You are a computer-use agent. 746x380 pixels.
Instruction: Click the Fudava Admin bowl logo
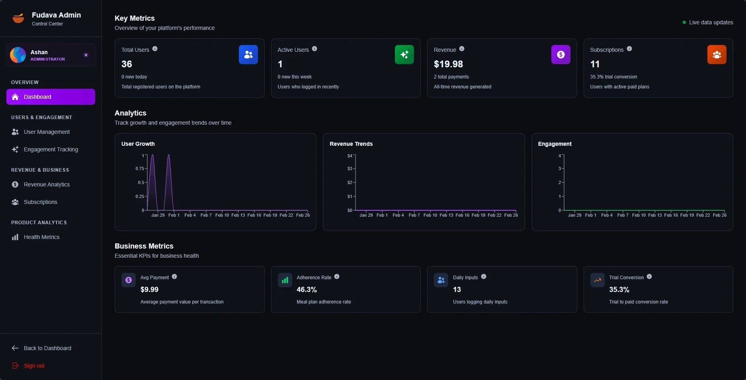(x=18, y=18)
